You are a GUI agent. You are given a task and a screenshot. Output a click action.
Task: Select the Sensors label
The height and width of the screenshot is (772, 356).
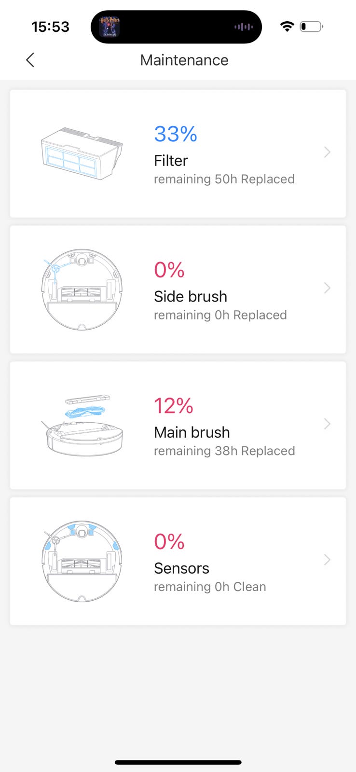(x=181, y=568)
